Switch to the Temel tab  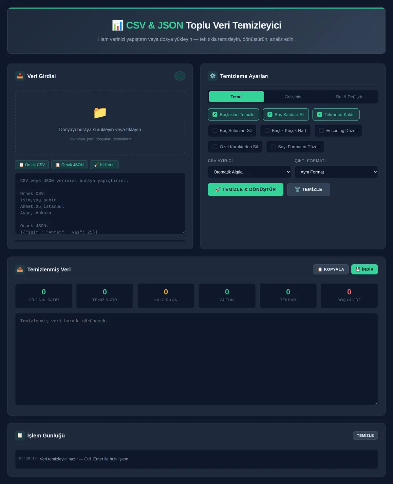[236, 97]
